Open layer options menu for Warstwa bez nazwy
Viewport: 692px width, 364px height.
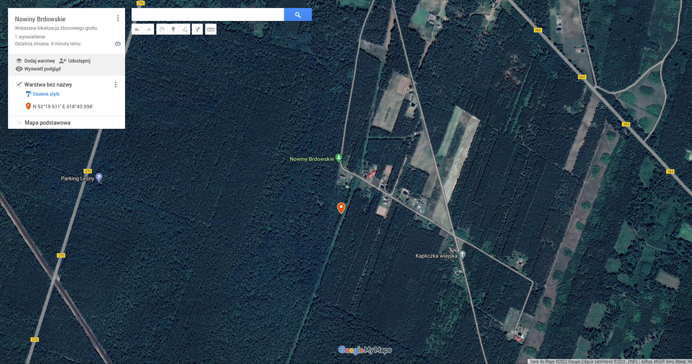click(x=116, y=84)
